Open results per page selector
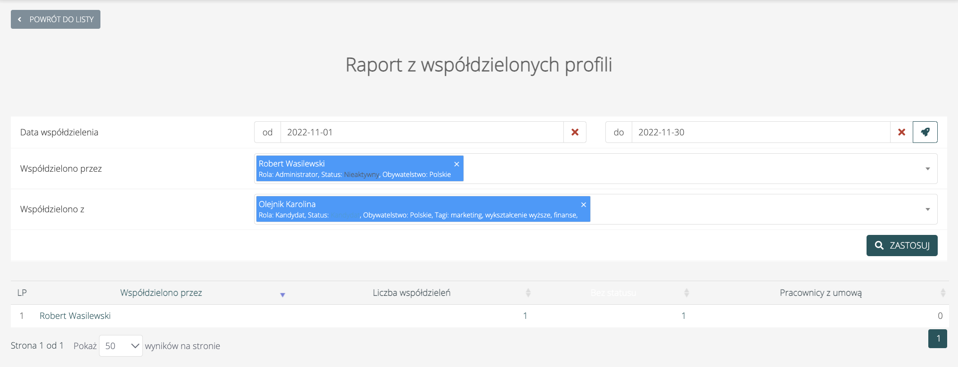Screen dimensions: 958x367 (x=121, y=346)
